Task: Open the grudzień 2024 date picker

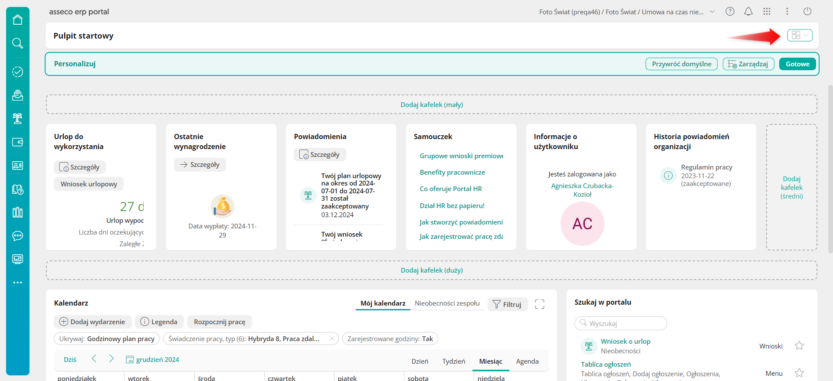Action: tap(153, 359)
